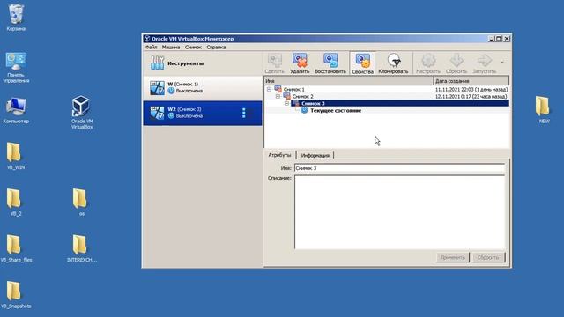564x317 pixels.
Task: Open the Справка menu
Action: tap(216, 47)
